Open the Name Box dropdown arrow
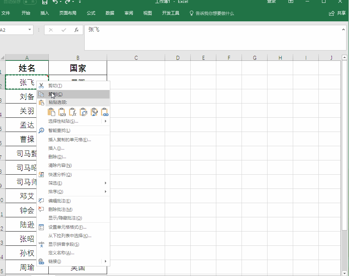 (30, 30)
